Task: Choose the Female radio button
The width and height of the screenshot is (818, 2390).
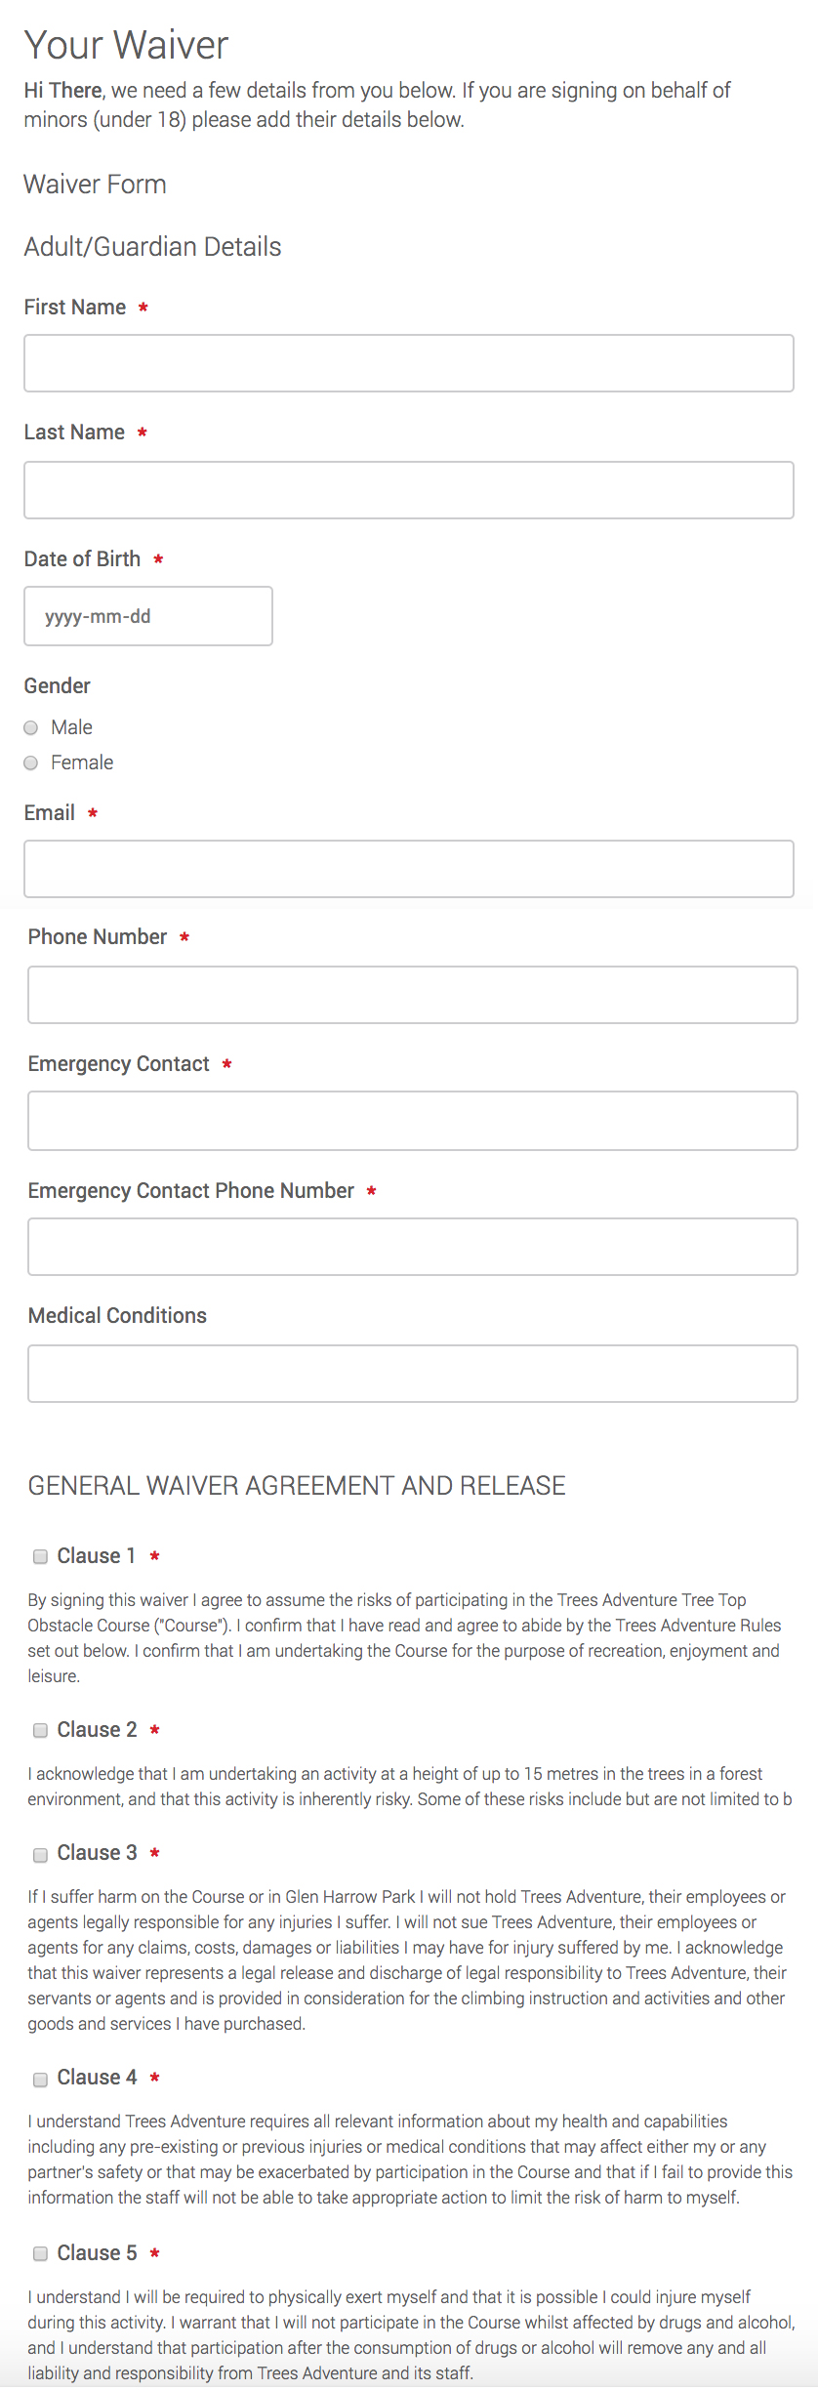Action: coord(31,762)
